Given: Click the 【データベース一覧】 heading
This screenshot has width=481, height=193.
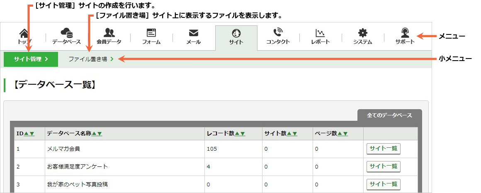Looking at the screenshot, I should 55,85.
